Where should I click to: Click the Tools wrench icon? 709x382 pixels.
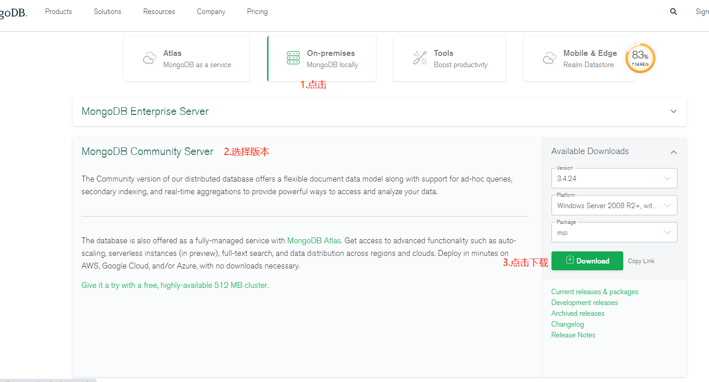click(x=420, y=58)
